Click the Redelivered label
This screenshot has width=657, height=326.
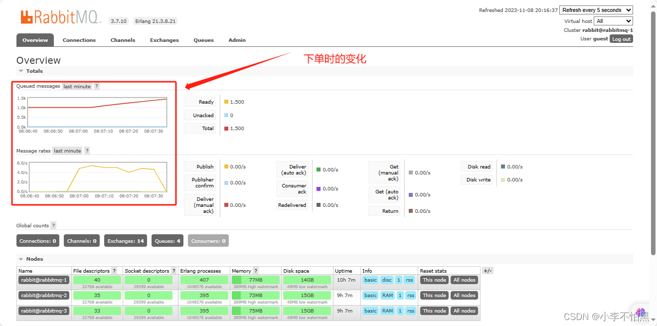292,205
